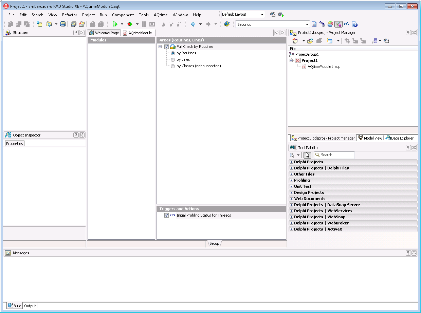Select ProjectGroup1 in Project Manager tree
This screenshot has width=421, height=313.
[307, 54]
